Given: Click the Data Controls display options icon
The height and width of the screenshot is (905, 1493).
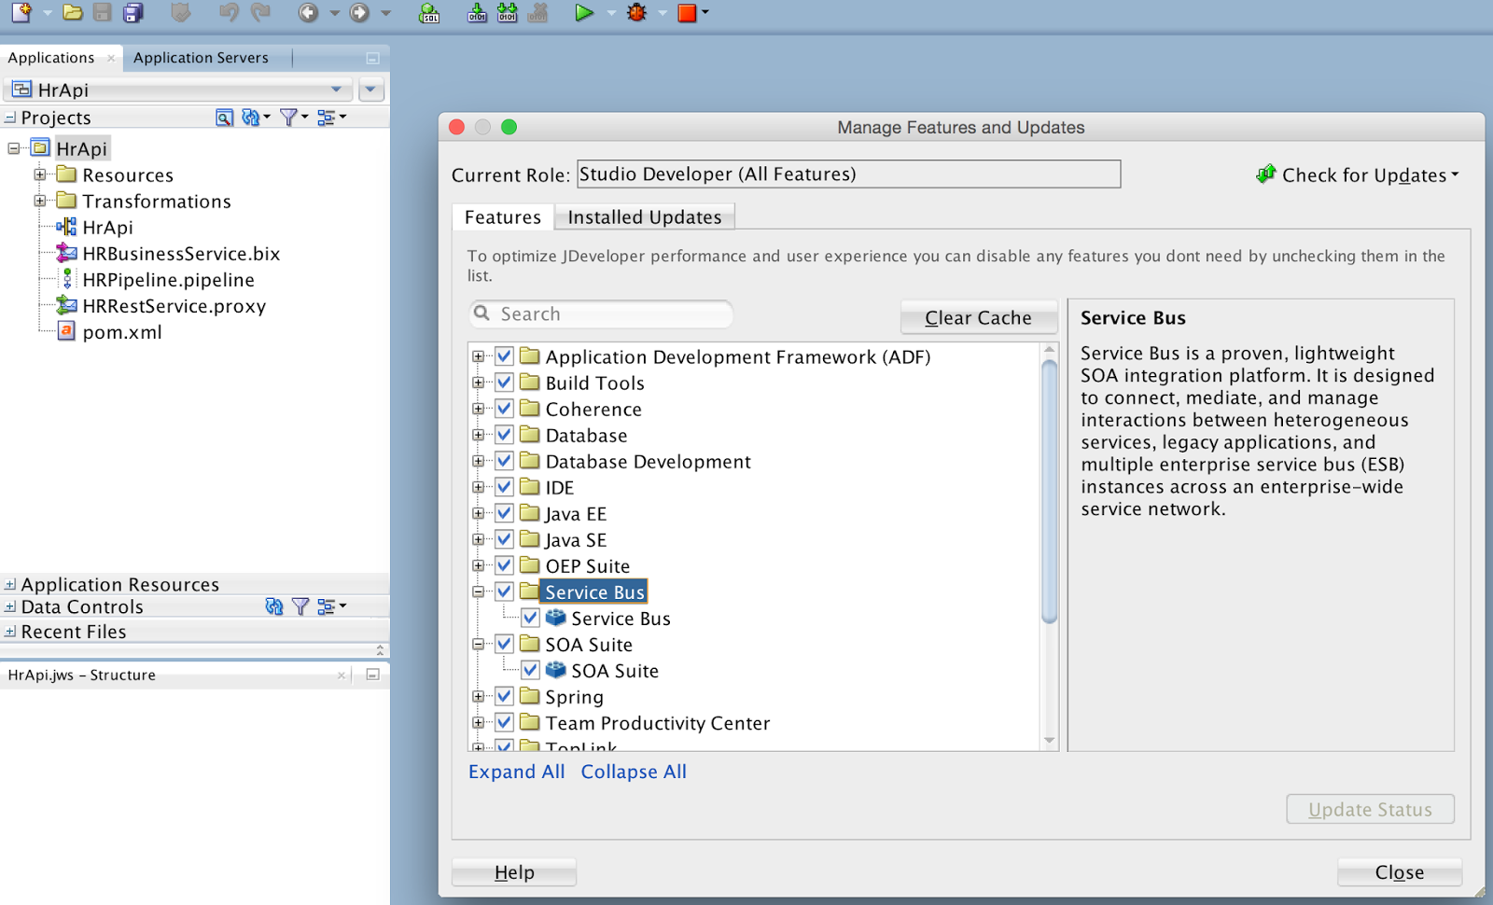Looking at the screenshot, I should point(327,606).
